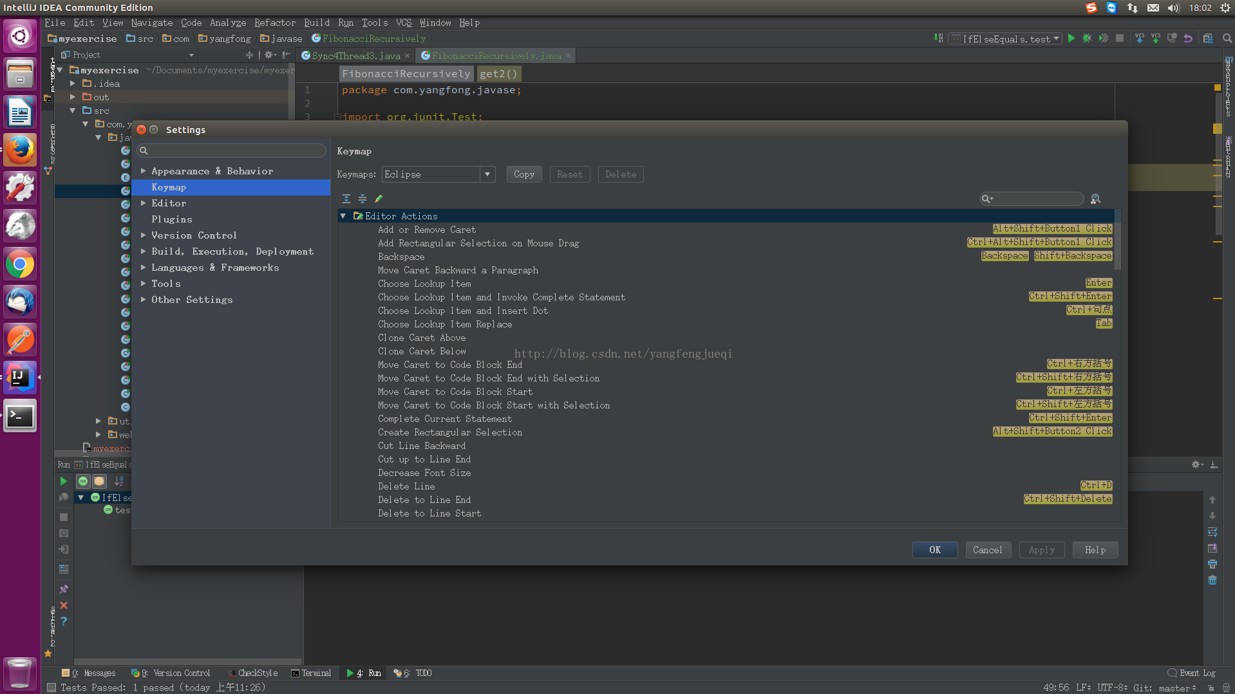Open the Analyze menu
Image resolution: width=1235 pixels, height=694 pixels.
[228, 23]
